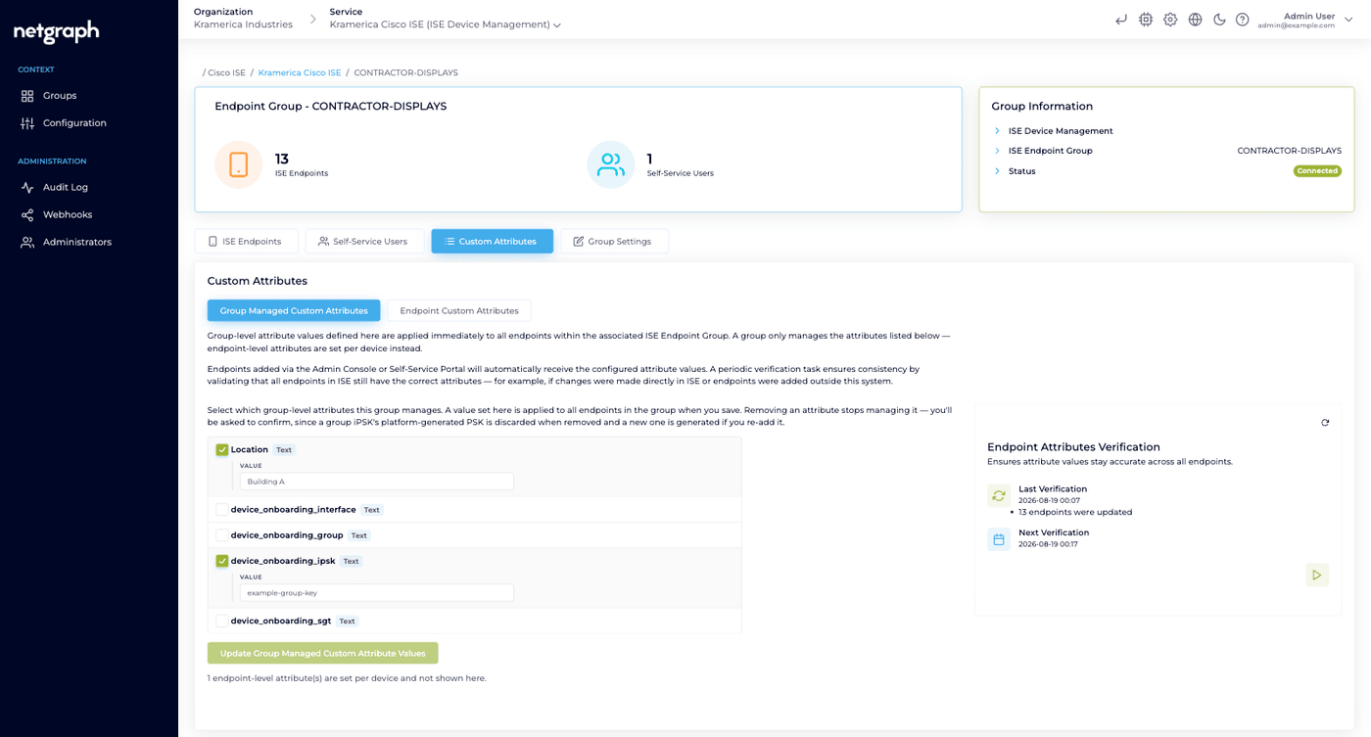The height and width of the screenshot is (737, 1371).
Task: Click the blue Self-Service Users icon
Action: (611, 164)
